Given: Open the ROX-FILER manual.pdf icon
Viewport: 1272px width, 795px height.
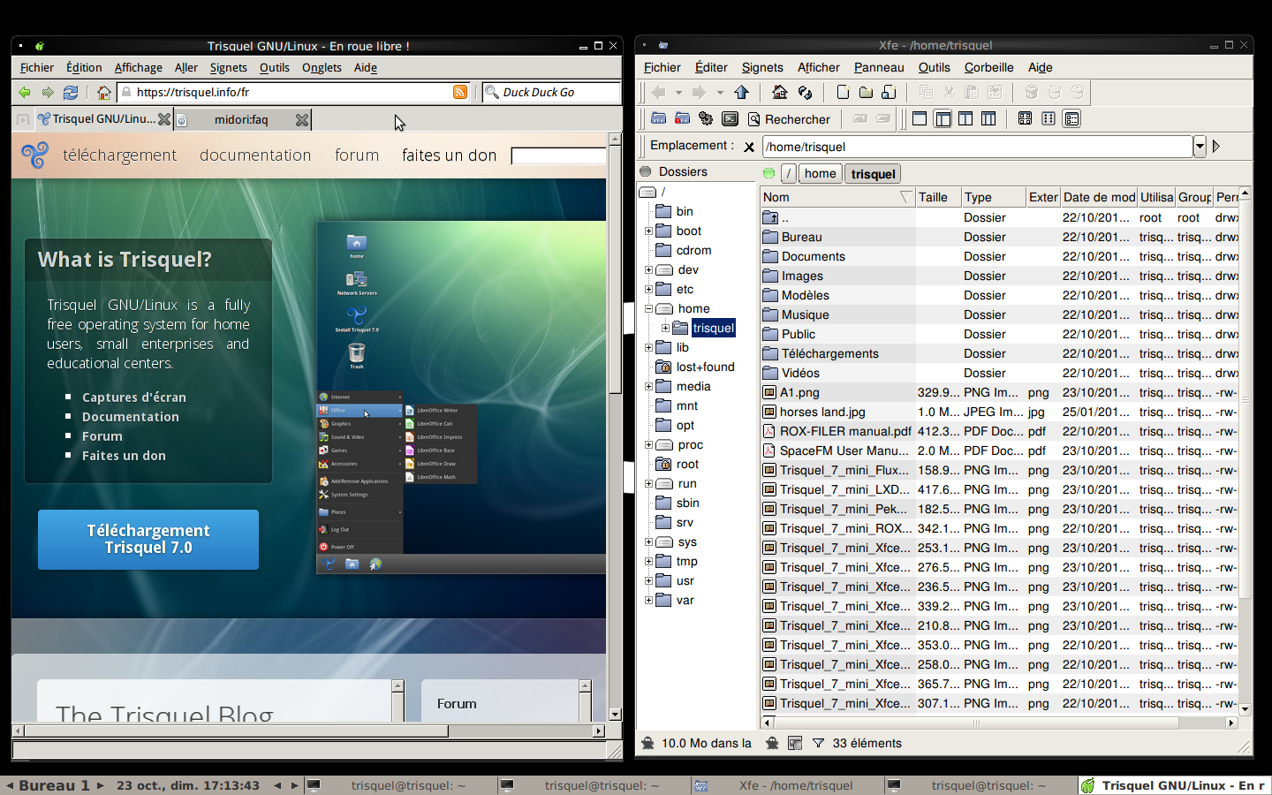Looking at the screenshot, I should [769, 431].
